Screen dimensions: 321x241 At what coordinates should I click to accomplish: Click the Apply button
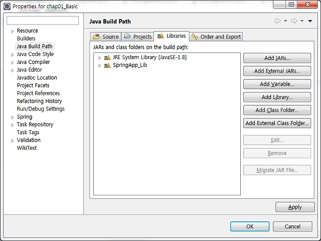[x=295, y=207]
